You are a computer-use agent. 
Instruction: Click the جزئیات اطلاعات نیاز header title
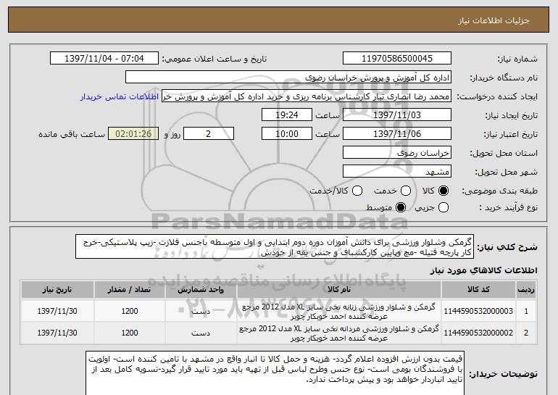[494, 20]
